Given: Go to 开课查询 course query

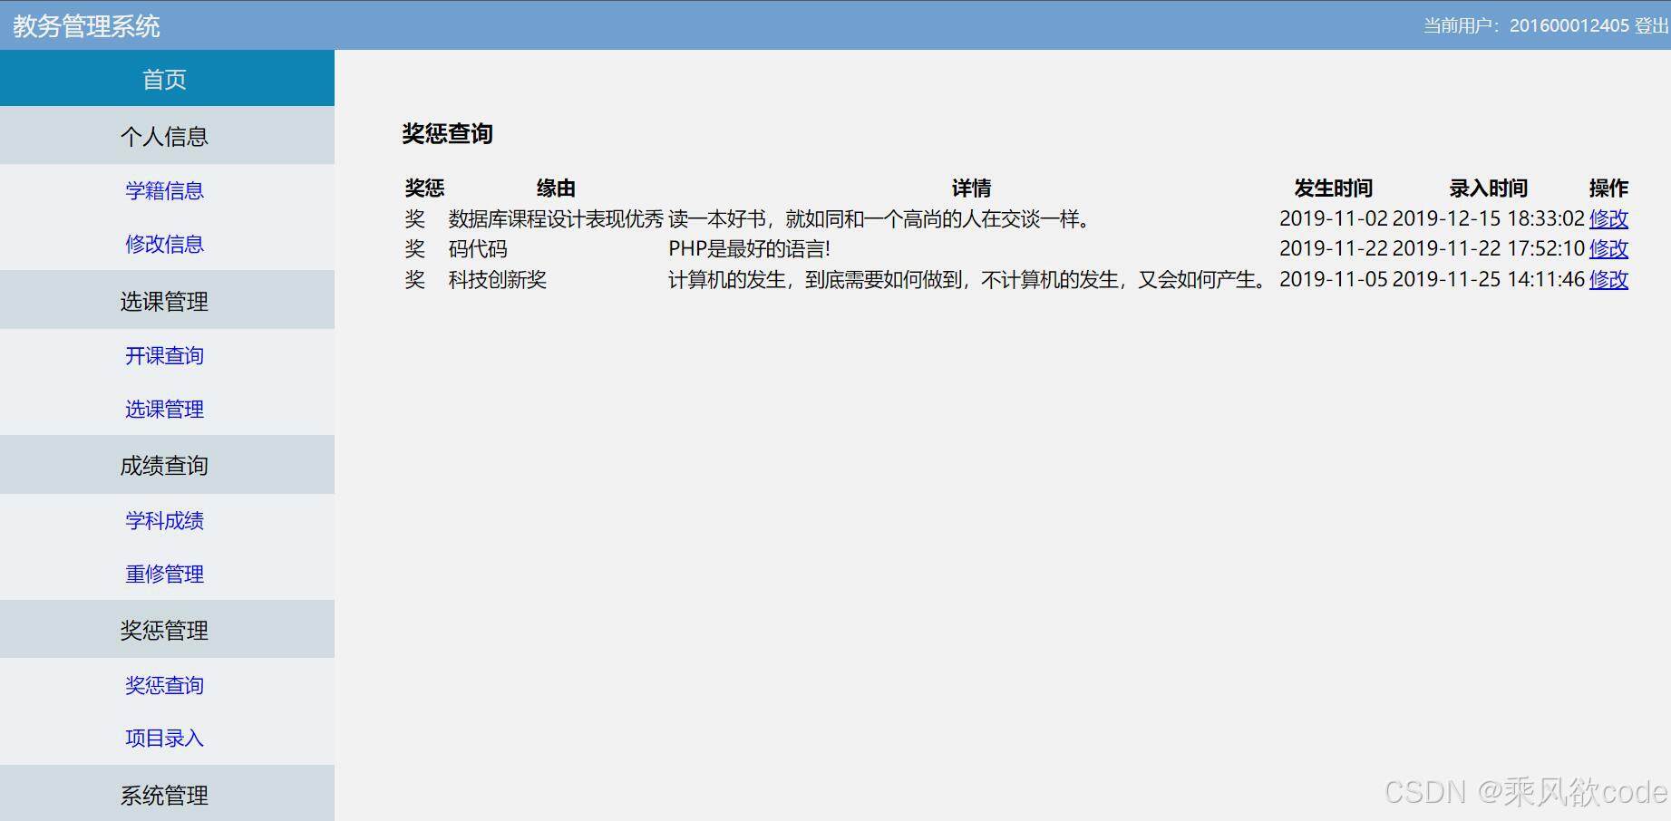Looking at the screenshot, I should click(x=164, y=355).
